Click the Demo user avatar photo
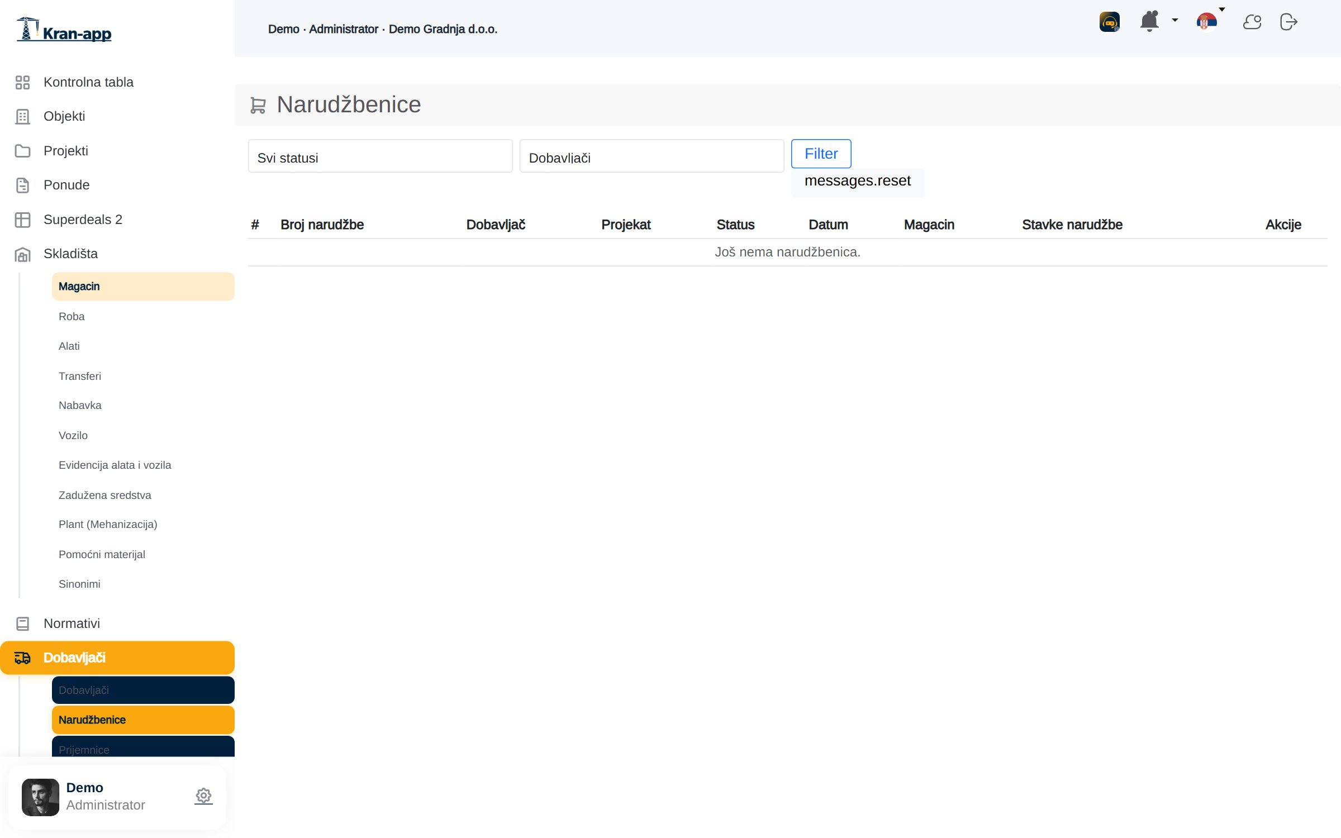The width and height of the screenshot is (1341, 838). click(x=40, y=797)
